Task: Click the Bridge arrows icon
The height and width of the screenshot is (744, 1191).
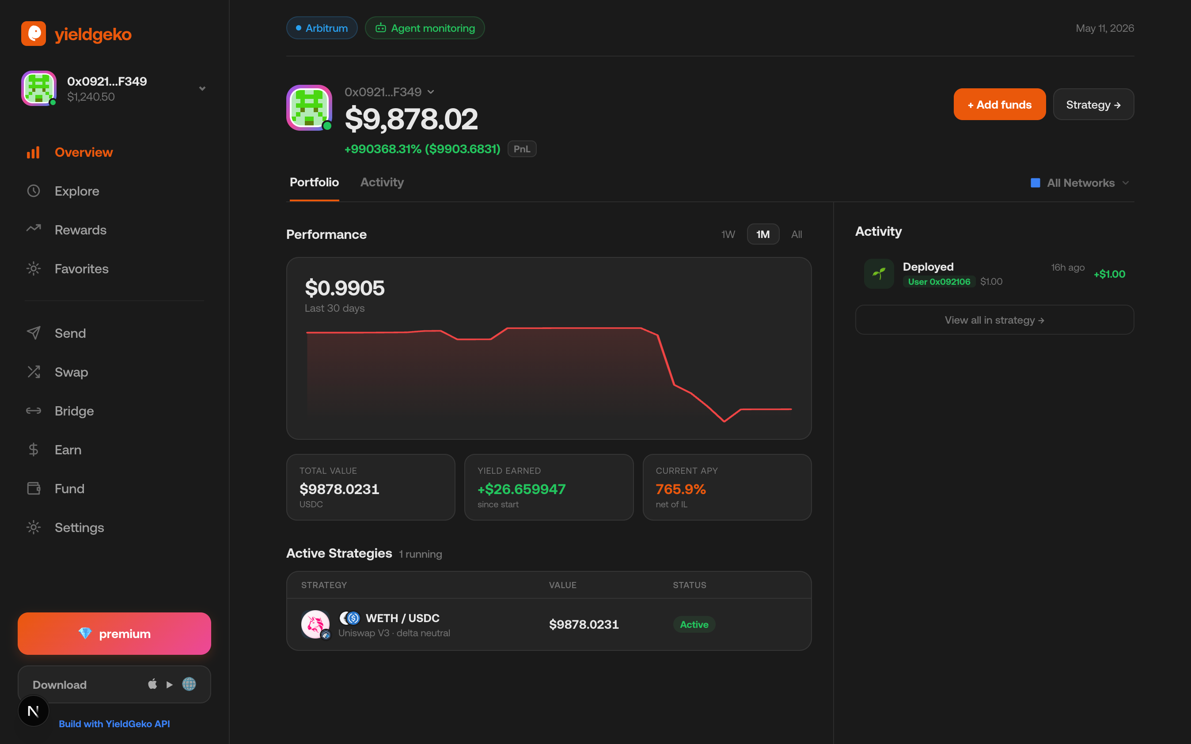Action: (33, 411)
